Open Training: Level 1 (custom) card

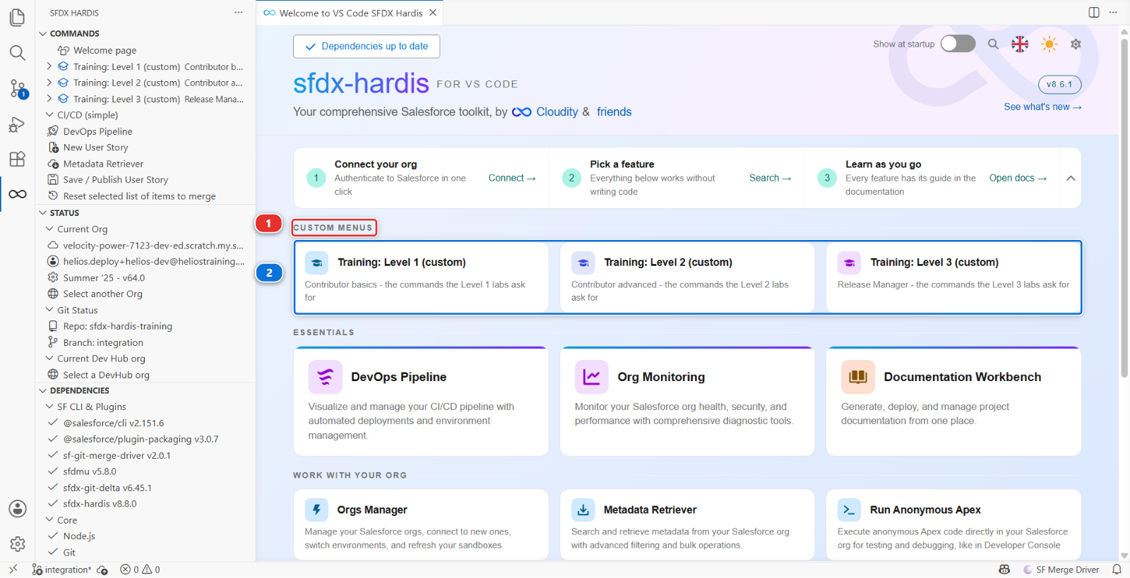[421, 277]
